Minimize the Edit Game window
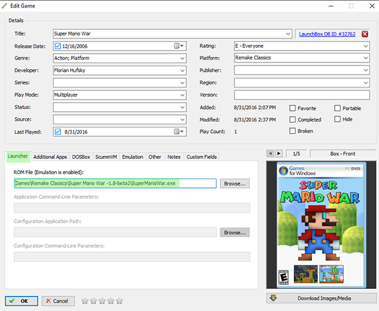379x311 pixels. 331,6
